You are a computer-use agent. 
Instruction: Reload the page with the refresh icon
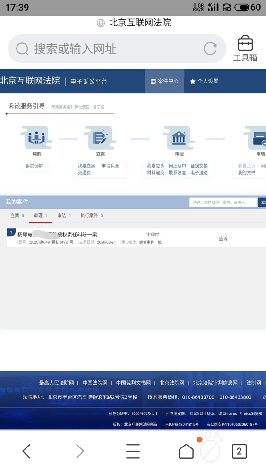pos(210,49)
